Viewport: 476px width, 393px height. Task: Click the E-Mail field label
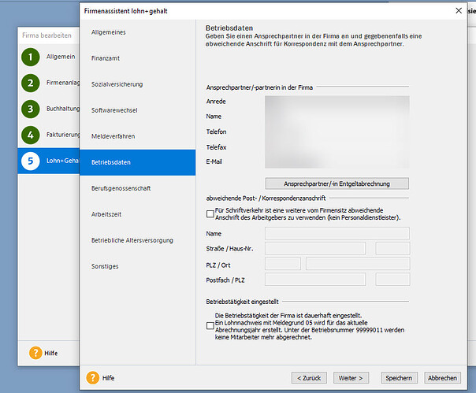tap(214, 161)
